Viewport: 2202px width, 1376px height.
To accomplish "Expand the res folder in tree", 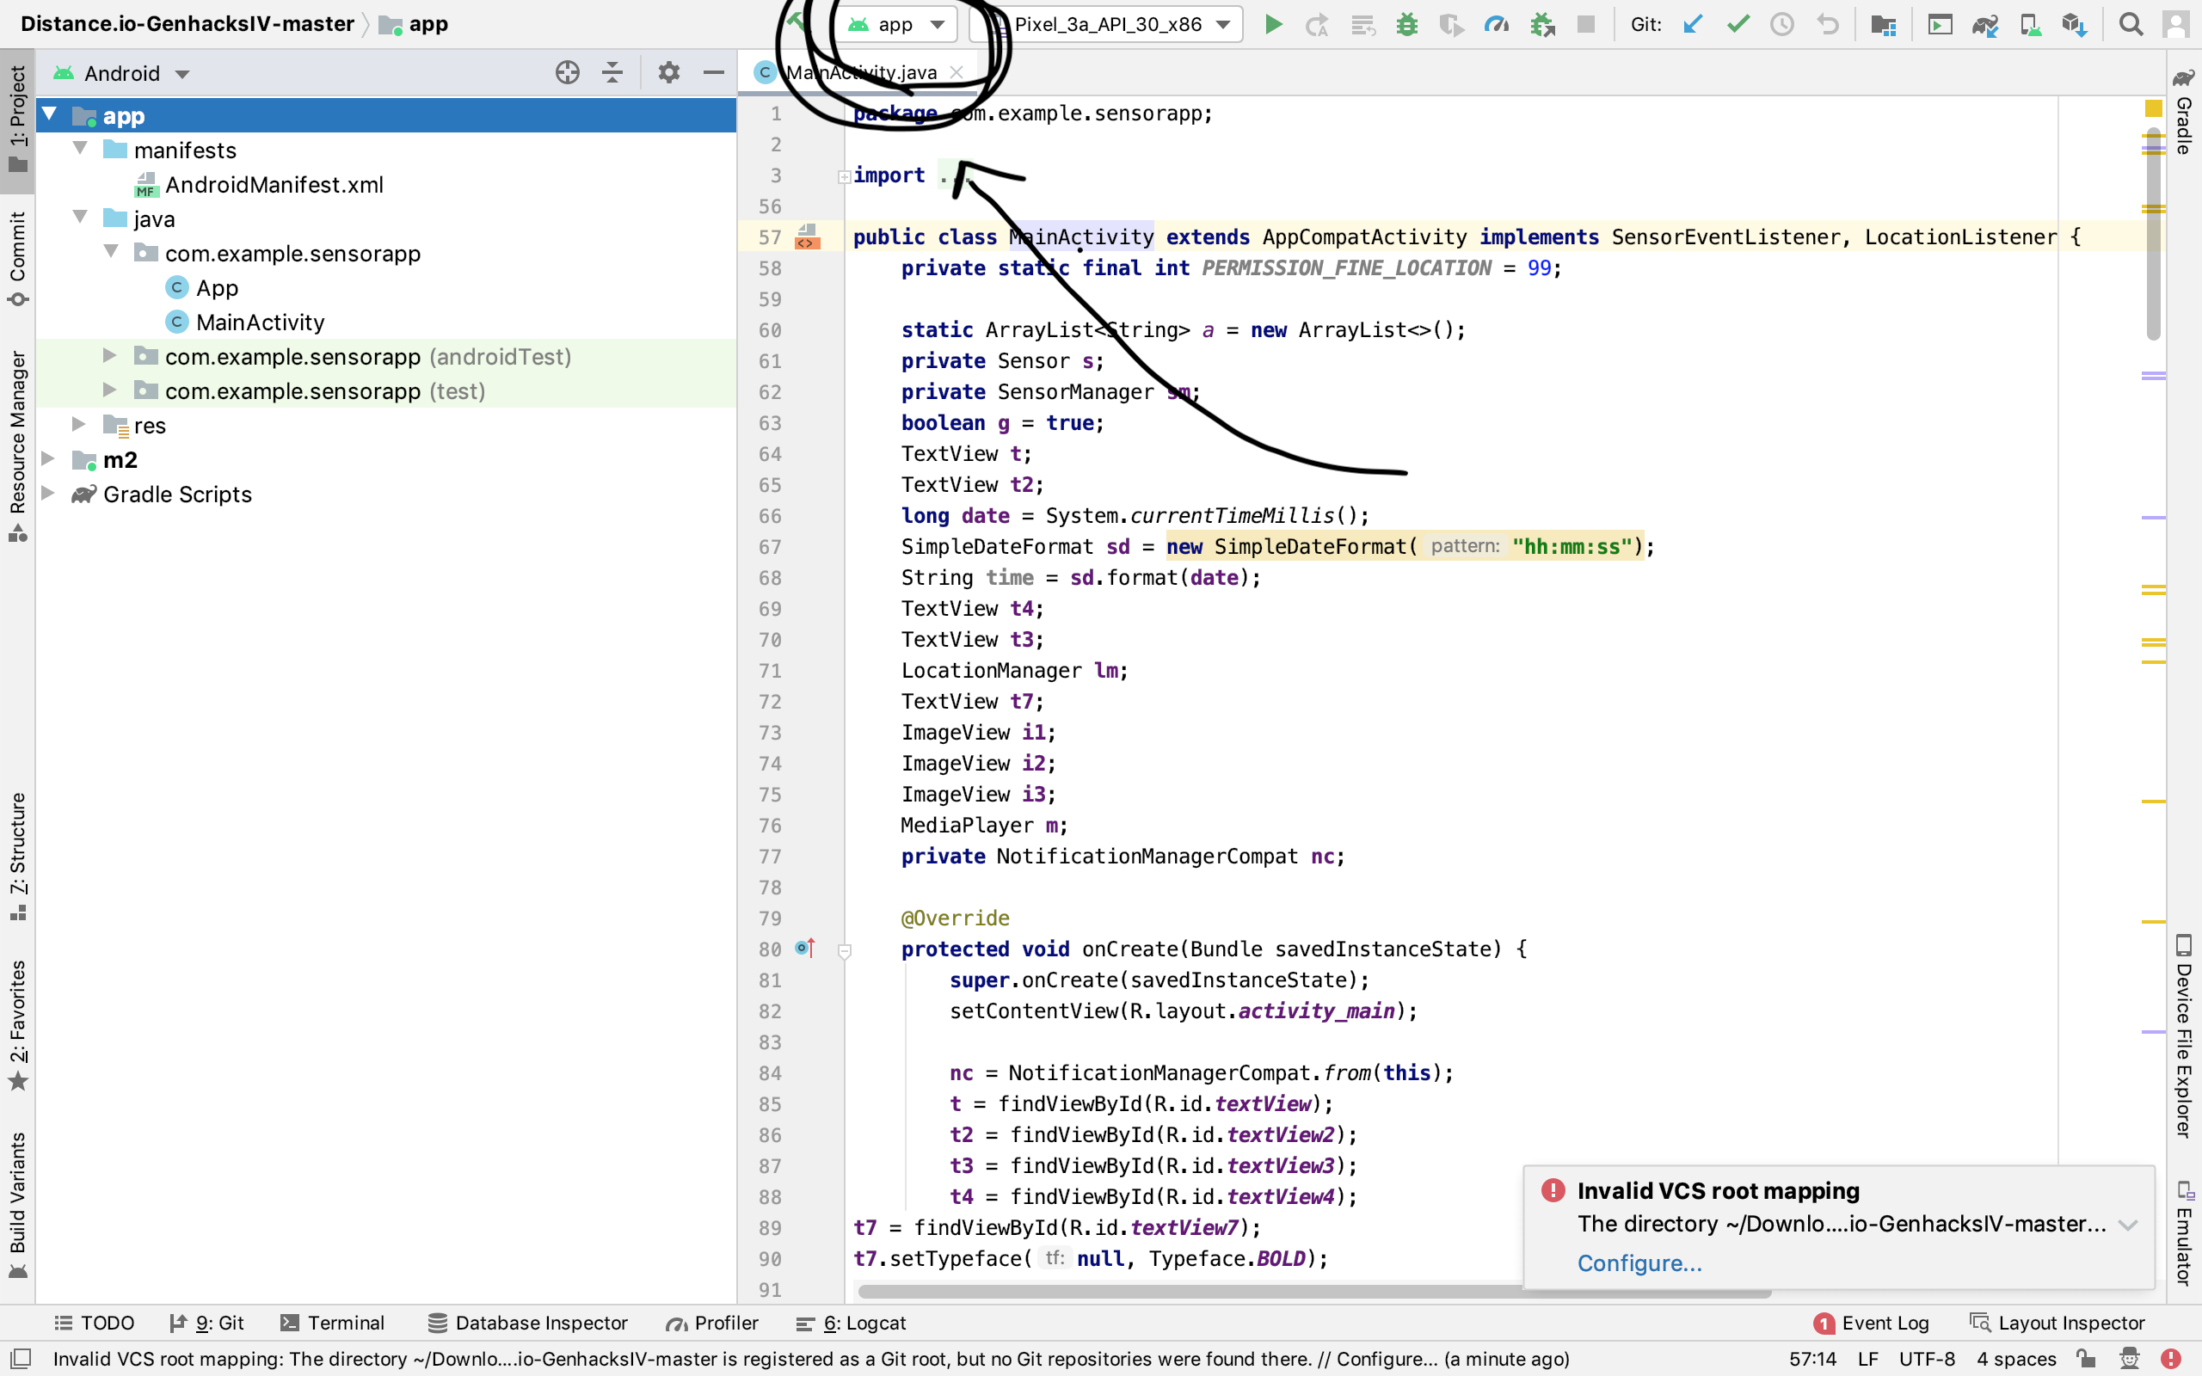I will click(x=79, y=425).
